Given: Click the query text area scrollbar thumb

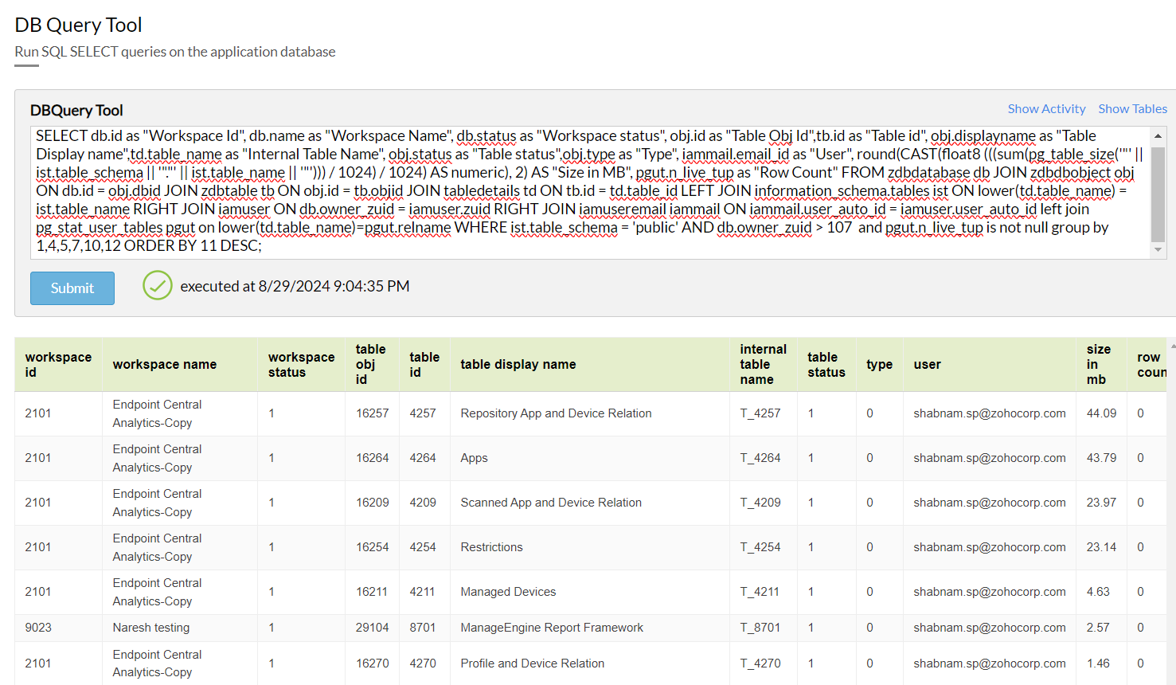Looking at the screenshot, I should tap(1158, 194).
